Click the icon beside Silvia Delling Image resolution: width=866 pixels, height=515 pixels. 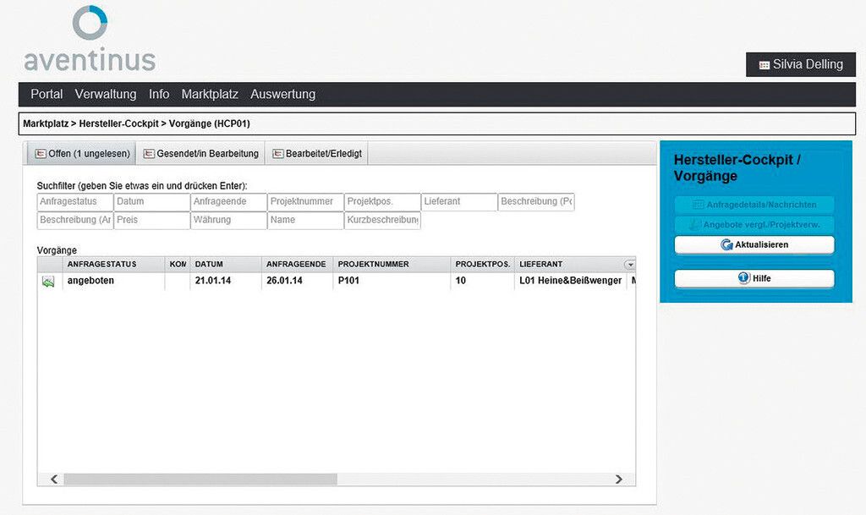764,65
